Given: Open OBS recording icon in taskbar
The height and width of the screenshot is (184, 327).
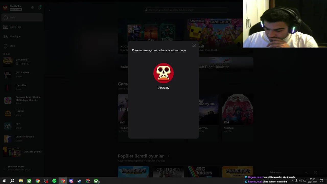Looking at the screenshot, I should pyautogui.click(x=46, y=181).
